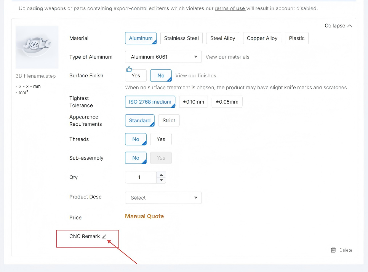The height and width of the screenshot is (272, 368).
Task: Open the View our materials link
Action: pos(227,57)
